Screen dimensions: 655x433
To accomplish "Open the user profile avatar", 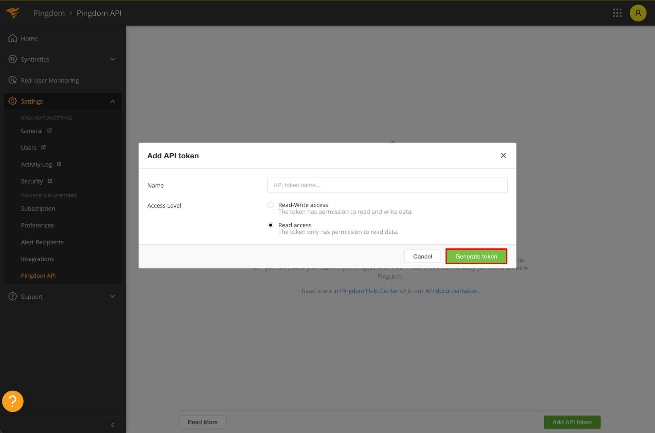I will point(638,13).
